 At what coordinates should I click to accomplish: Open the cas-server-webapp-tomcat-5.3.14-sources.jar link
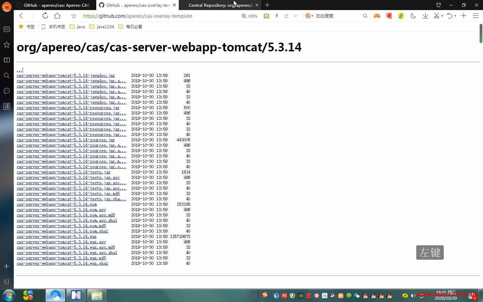click(x=66, y=140)
